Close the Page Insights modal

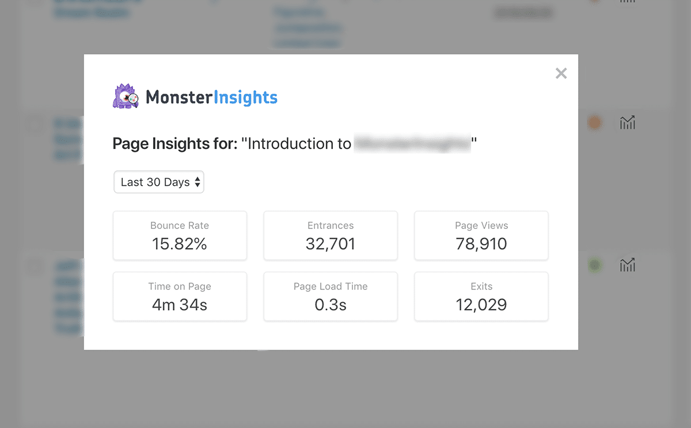tap(561, 73)
